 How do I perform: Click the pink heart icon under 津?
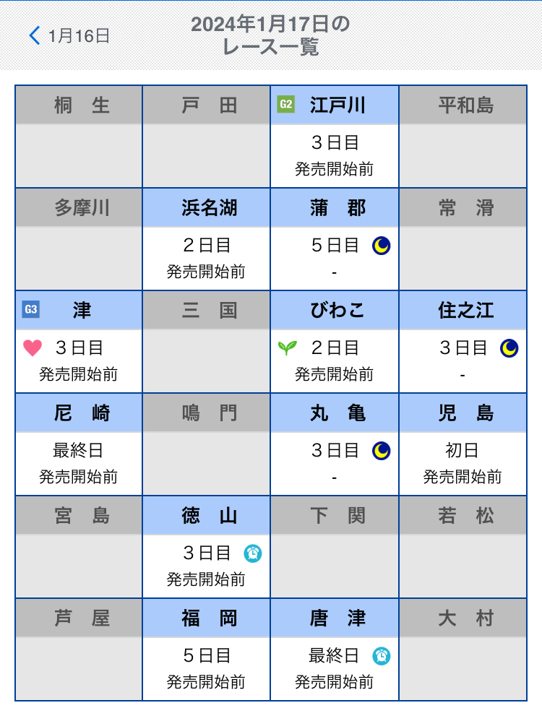(x=33, y=348)
